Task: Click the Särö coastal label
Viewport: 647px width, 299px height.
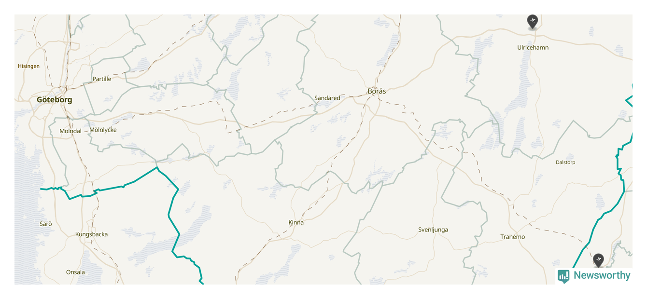Action: click(x=46, y=224)
